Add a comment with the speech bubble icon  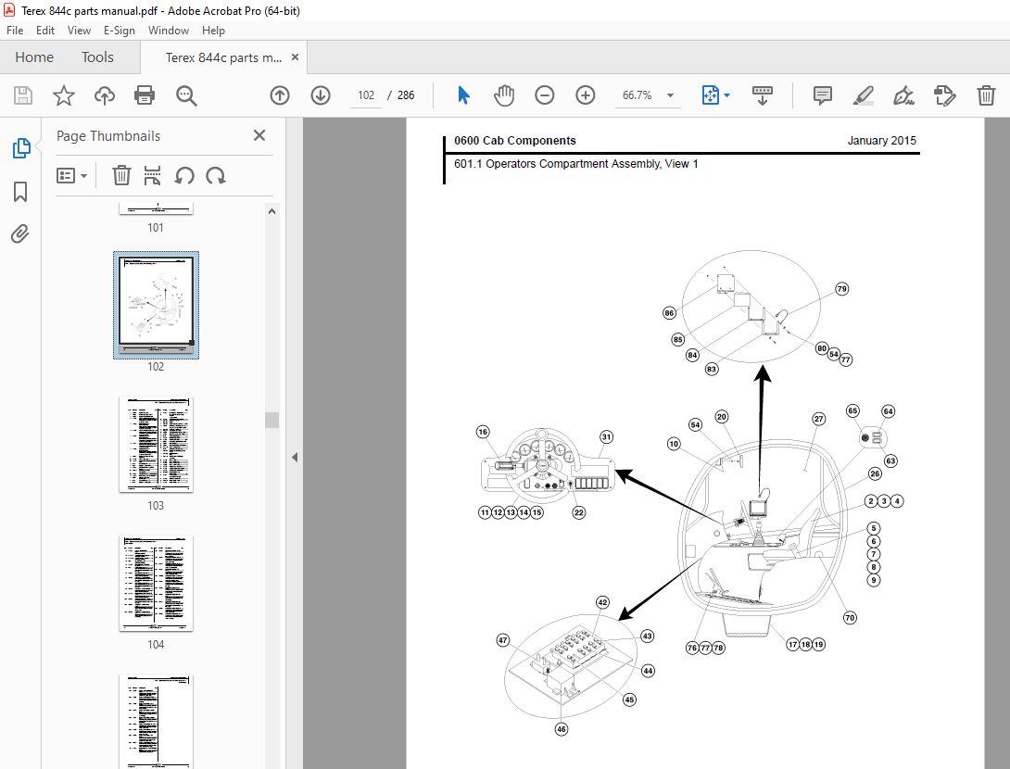pos(822,95)
